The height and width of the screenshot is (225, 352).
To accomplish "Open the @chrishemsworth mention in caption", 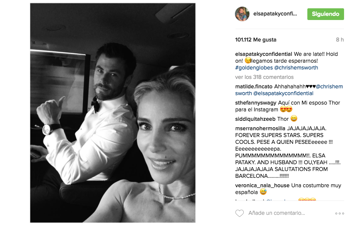I will click(296, 68).
